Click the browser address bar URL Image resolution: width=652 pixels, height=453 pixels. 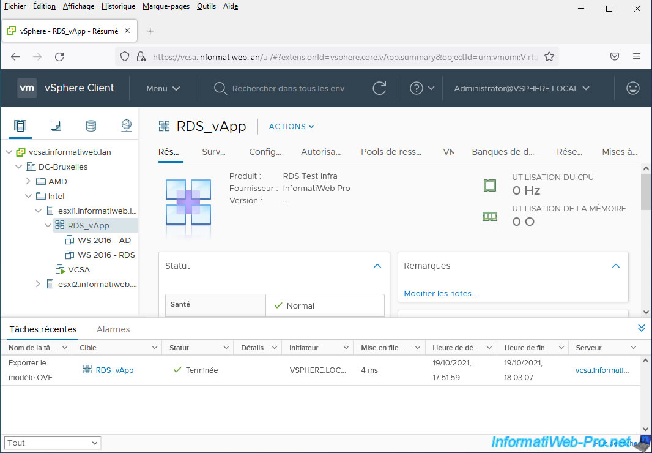tap(346, 56)
